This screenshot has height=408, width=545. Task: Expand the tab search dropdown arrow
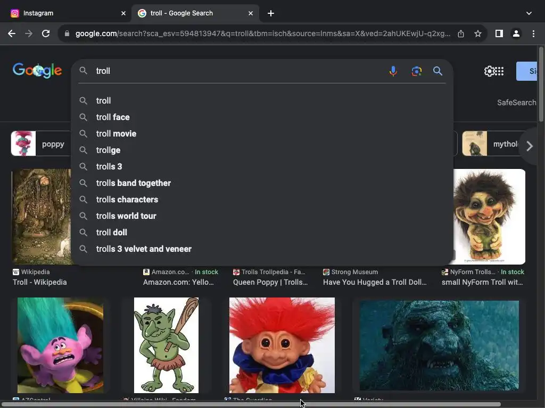529,13
